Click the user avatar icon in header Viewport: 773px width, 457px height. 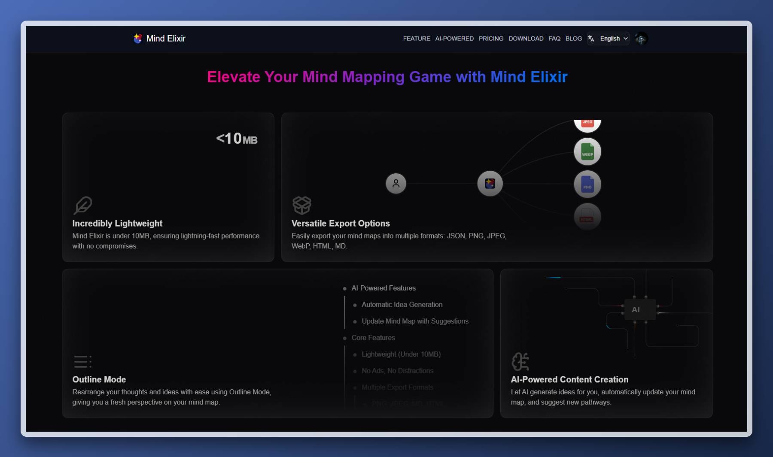641,39
